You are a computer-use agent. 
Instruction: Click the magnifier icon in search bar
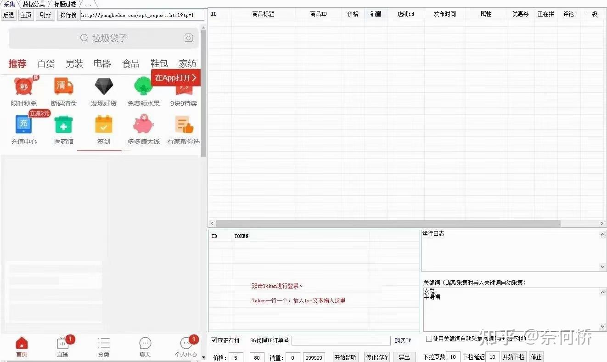pos(84,38)
